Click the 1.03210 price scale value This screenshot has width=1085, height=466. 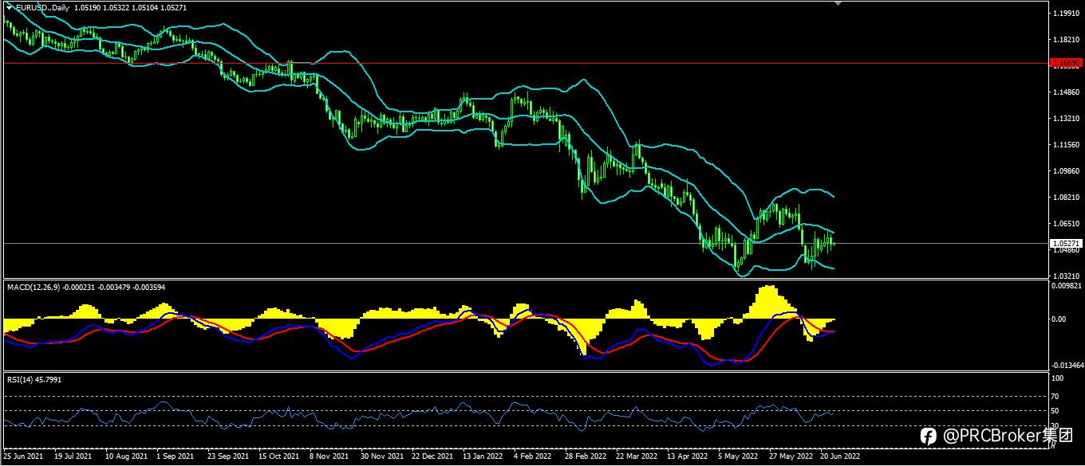pos(1066,276)
